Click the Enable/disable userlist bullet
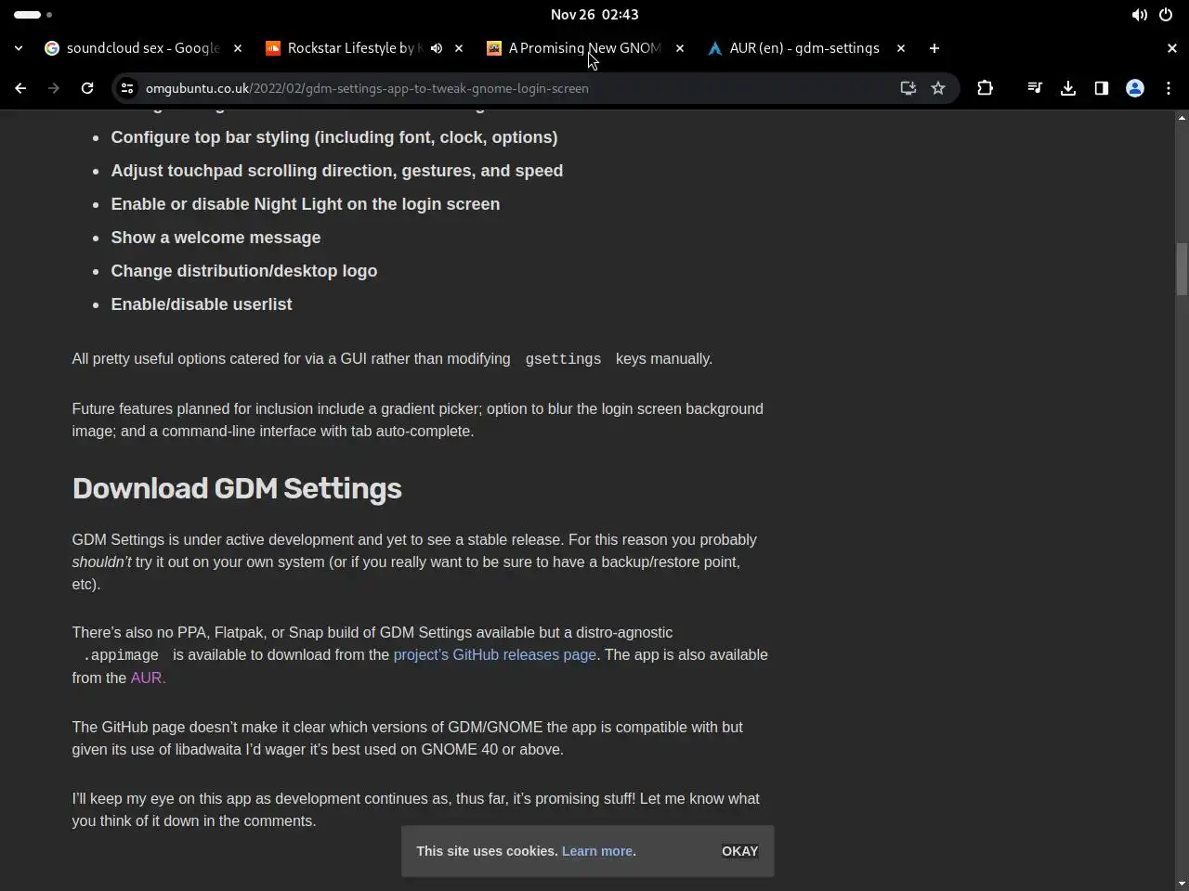This screenshot has width=1189, height=891. (x=202, y=304)
